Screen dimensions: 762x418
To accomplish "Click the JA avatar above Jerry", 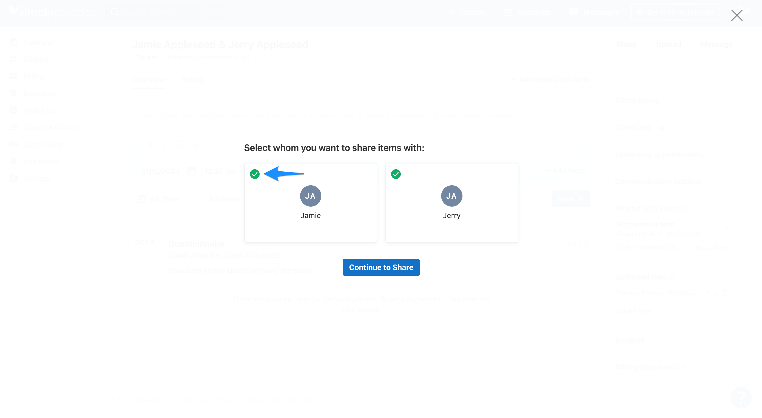I will click(452, 196).
